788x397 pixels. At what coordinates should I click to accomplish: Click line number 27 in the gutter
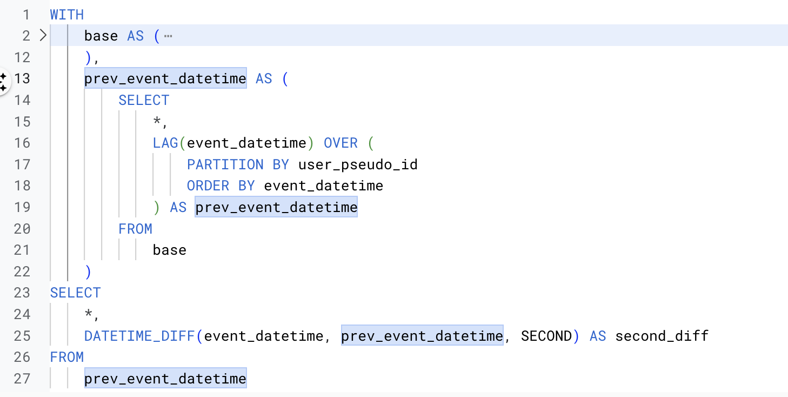point(22,378)
